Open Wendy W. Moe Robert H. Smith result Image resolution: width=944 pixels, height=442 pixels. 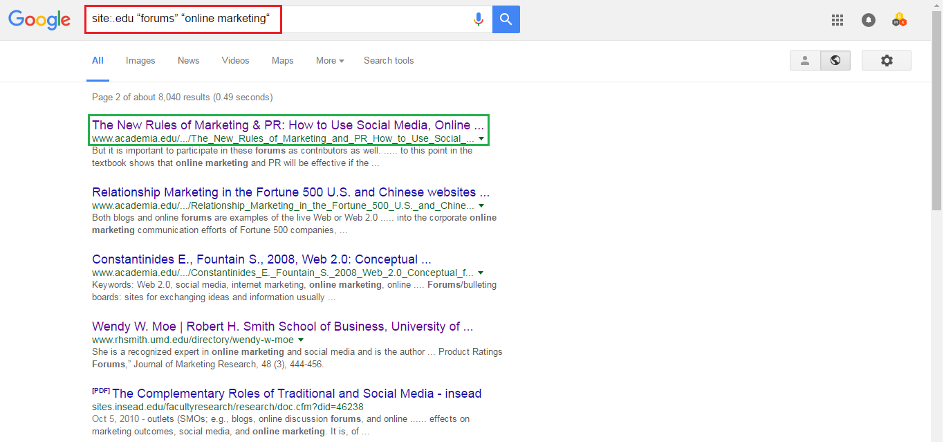pos(282,326)
